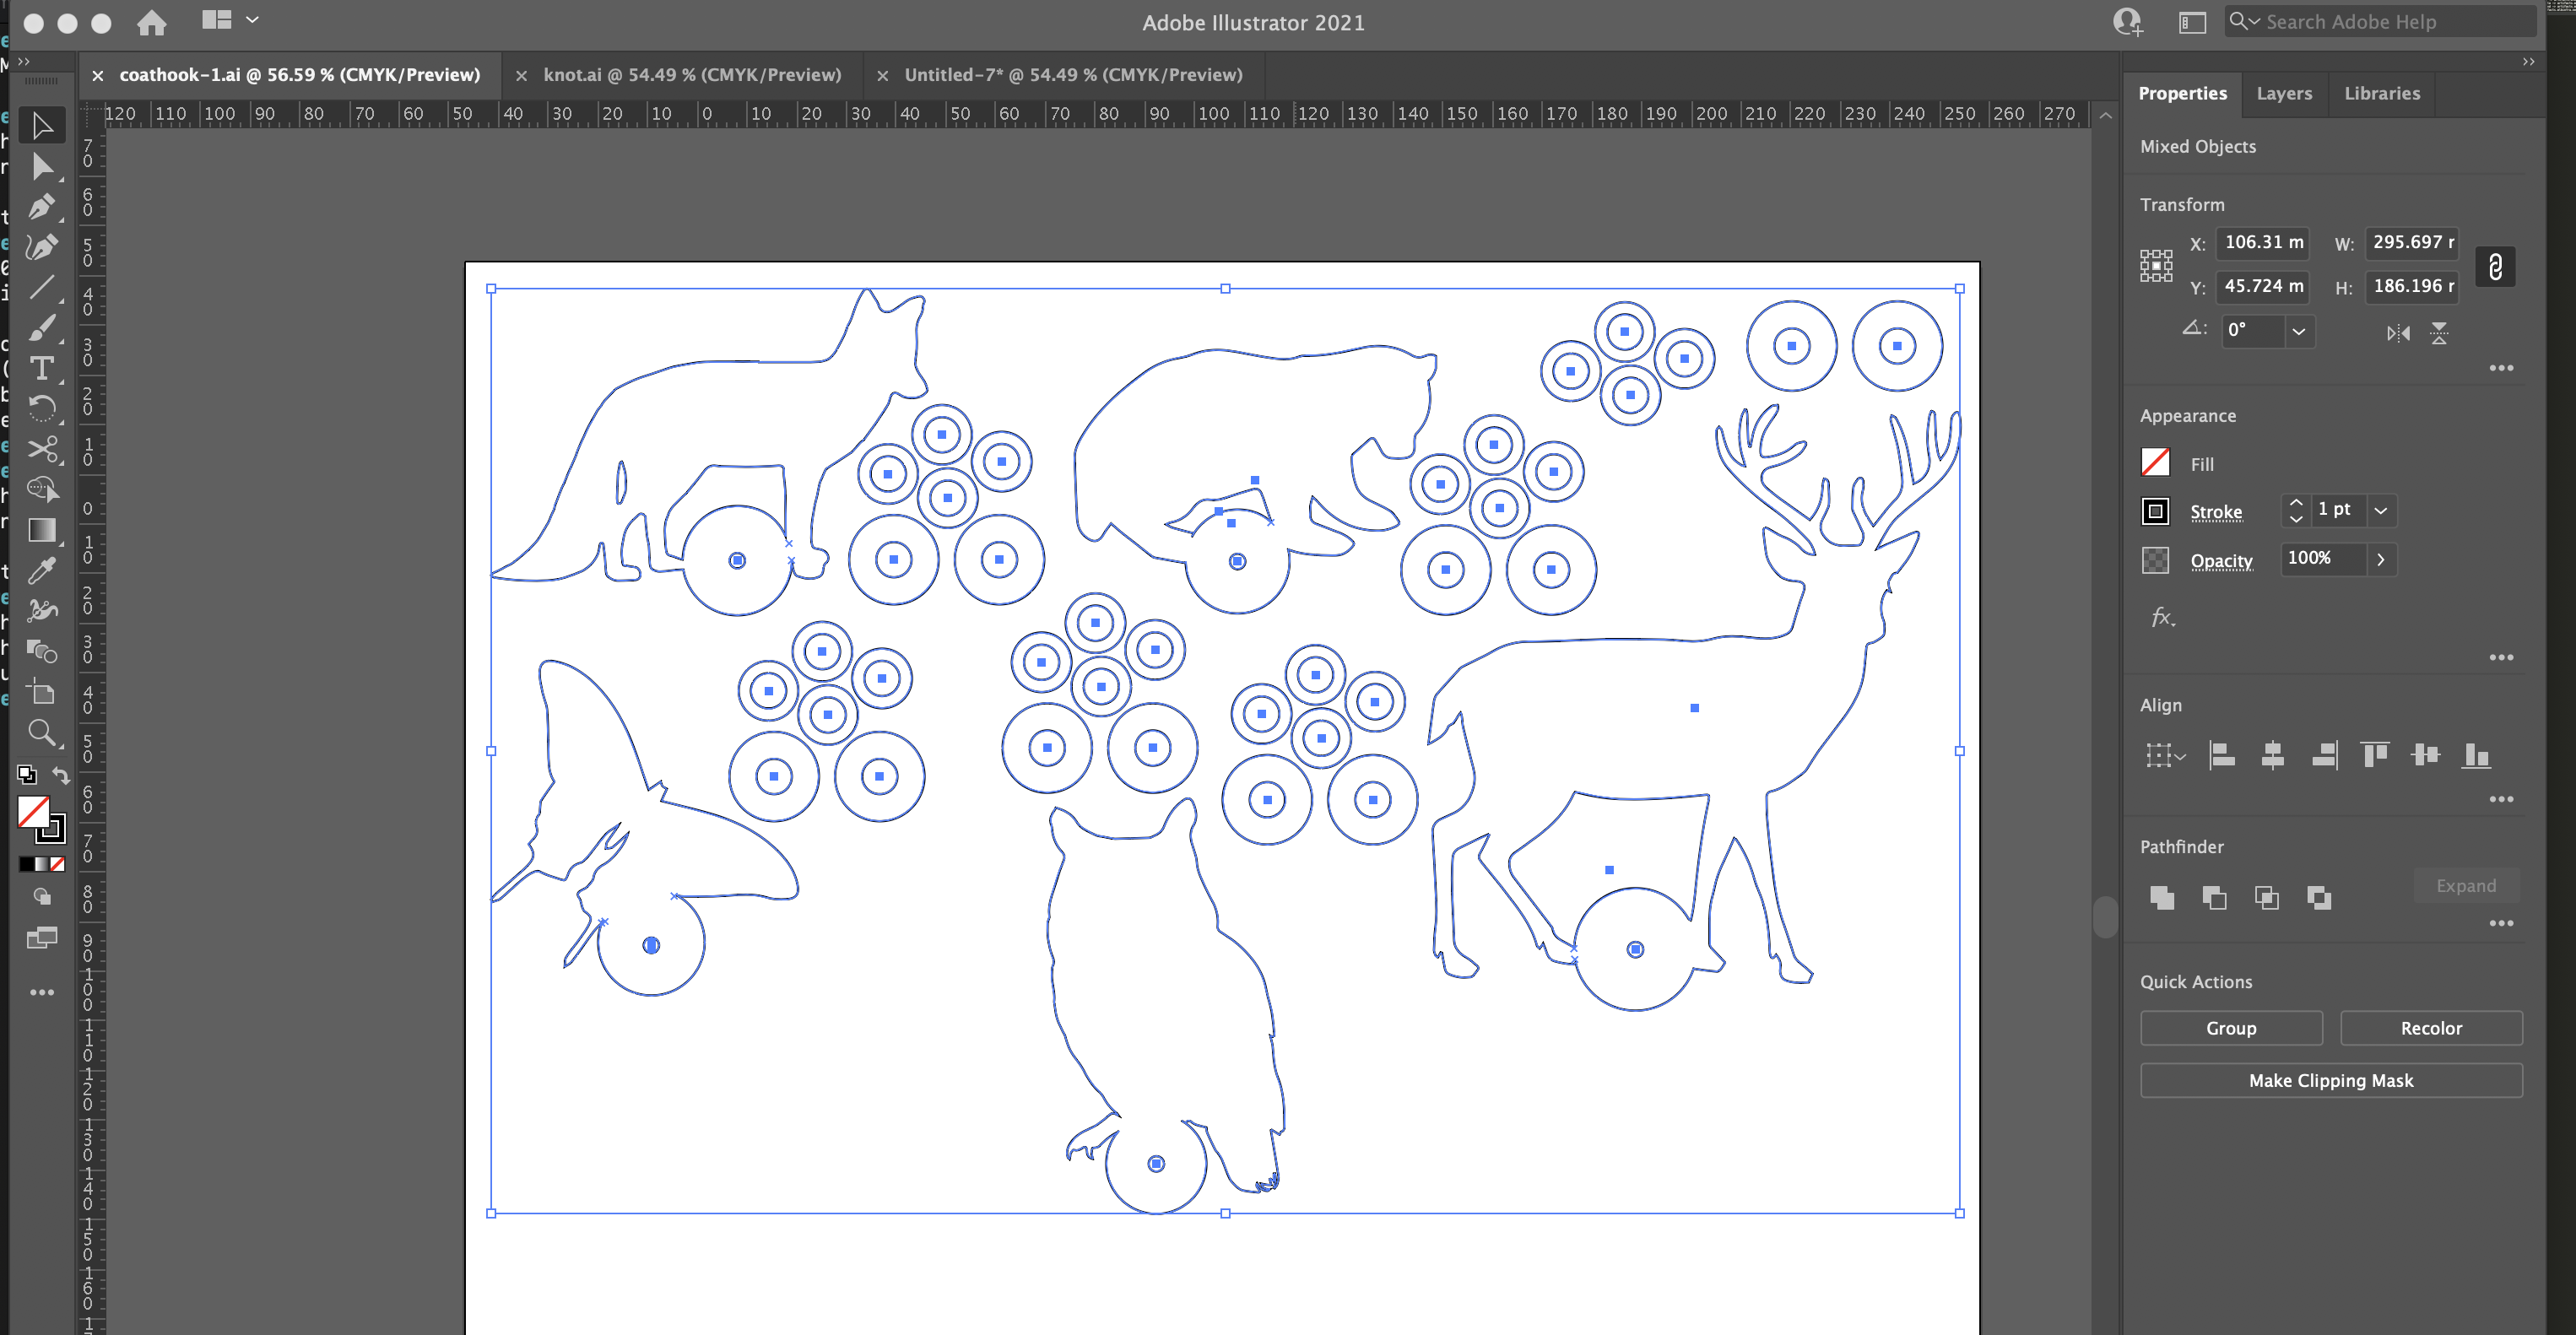Select the Pen tool
Image resolution: width=2576 pixels, height=1335 pixels.
point(42,207)
